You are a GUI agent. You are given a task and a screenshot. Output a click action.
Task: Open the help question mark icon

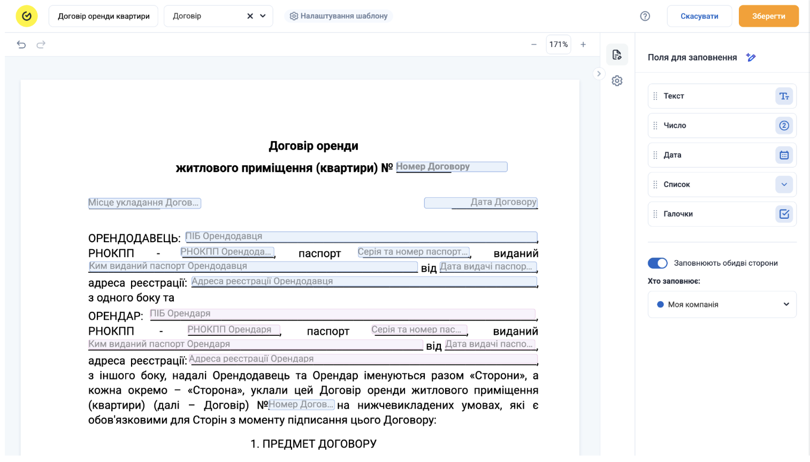click(x=645, y=16)
